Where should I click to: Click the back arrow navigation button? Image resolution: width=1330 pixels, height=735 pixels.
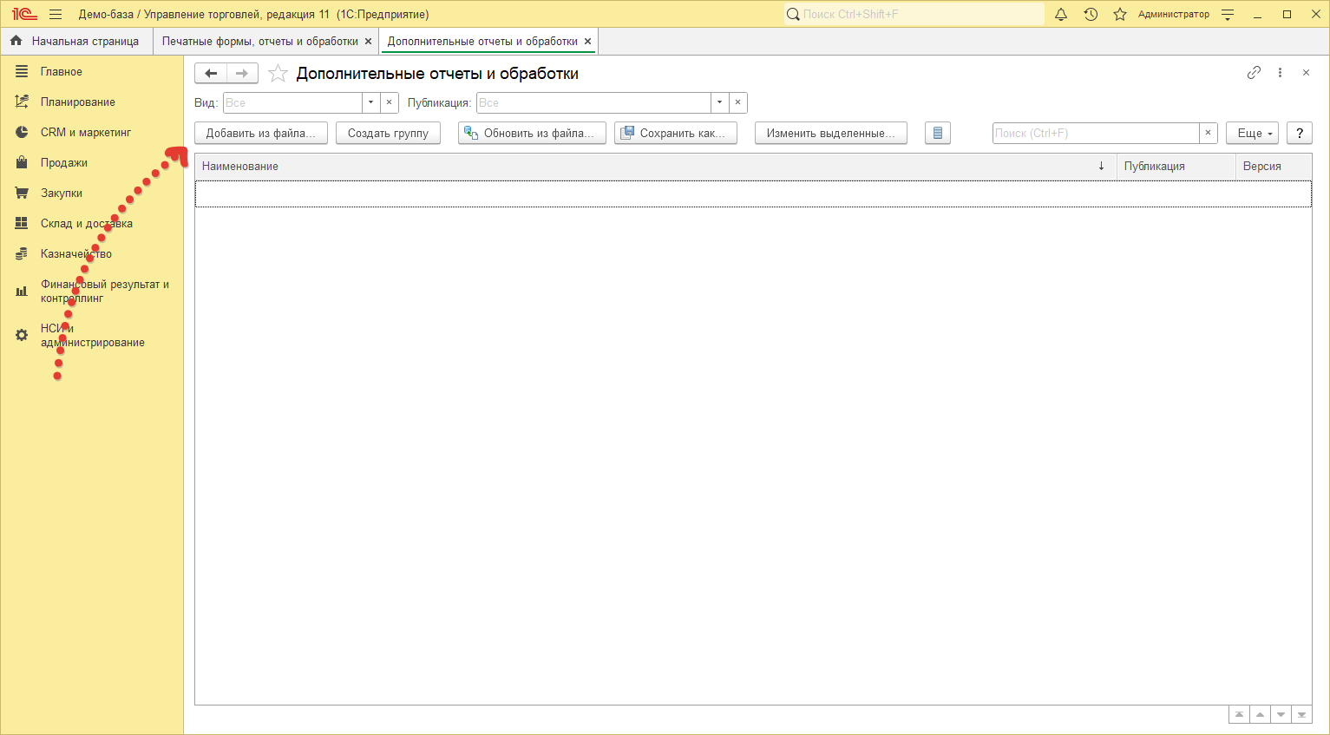pos(211,74)
